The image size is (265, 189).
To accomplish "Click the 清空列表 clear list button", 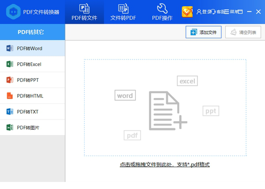I will [243, 32].
